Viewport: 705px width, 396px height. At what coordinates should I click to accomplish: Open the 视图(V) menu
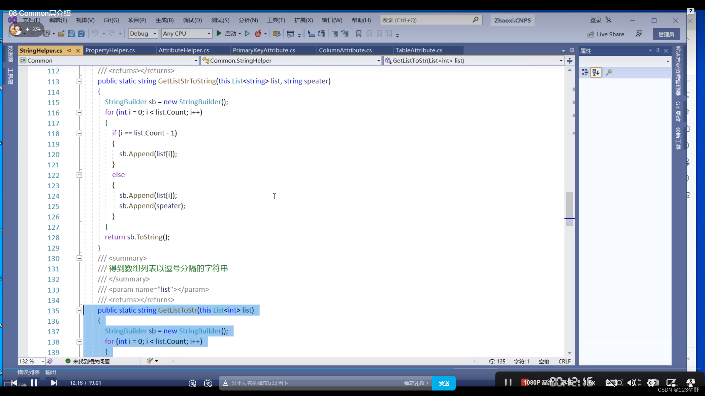point(85,20)
